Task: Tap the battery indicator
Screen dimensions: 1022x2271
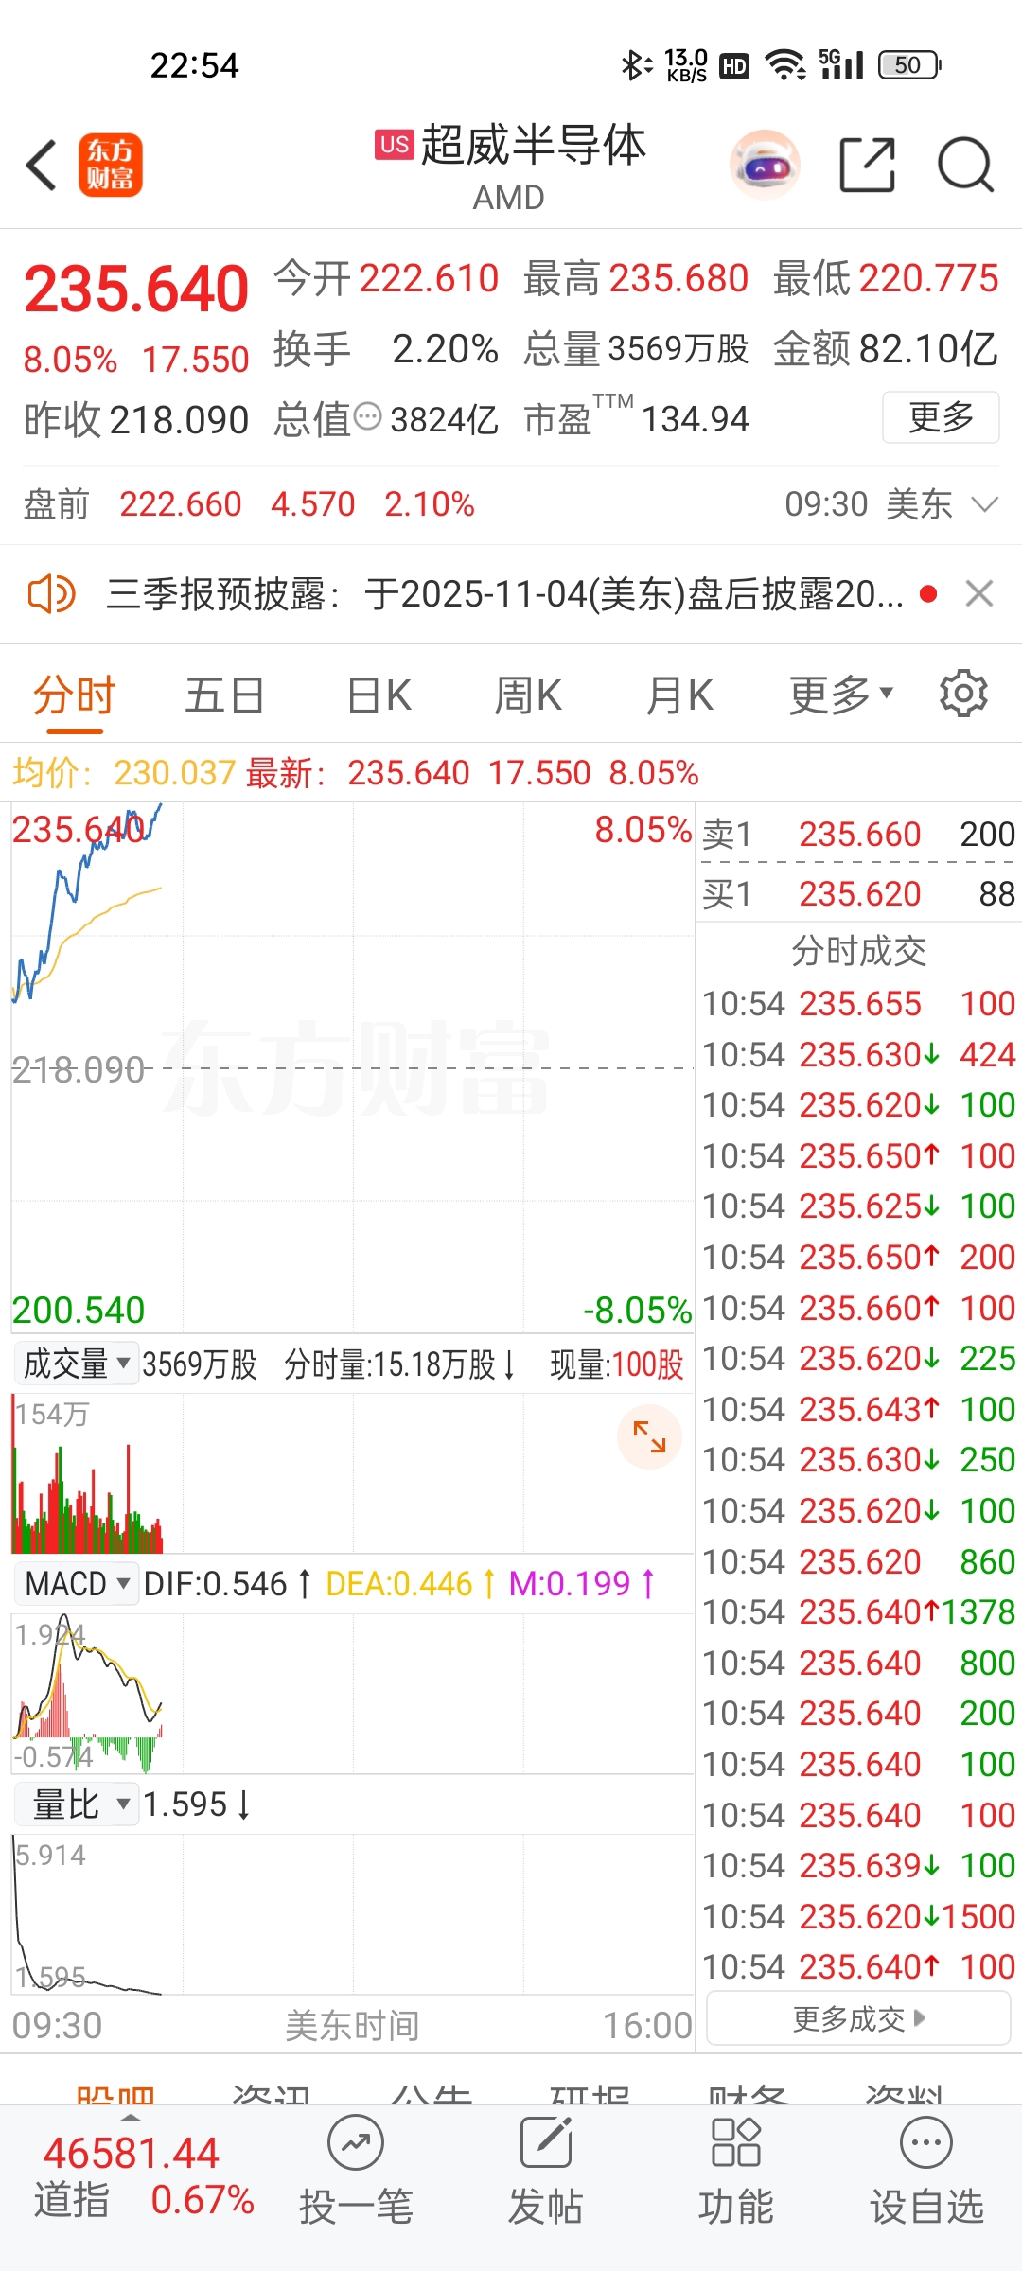Action: click(x=908, y=65)
